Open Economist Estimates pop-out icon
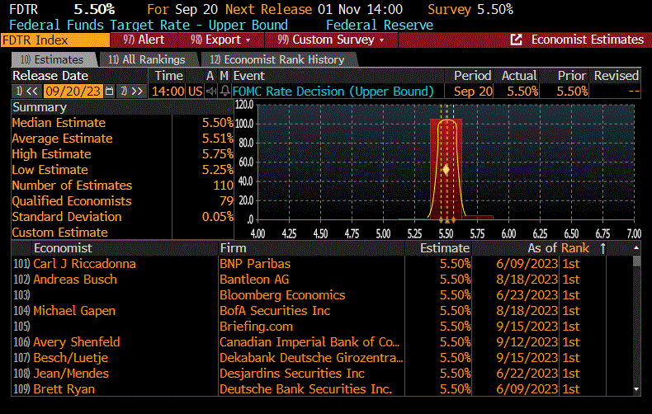Image resolution: width=652 pixels, height=414 pixels. [516, 40]
